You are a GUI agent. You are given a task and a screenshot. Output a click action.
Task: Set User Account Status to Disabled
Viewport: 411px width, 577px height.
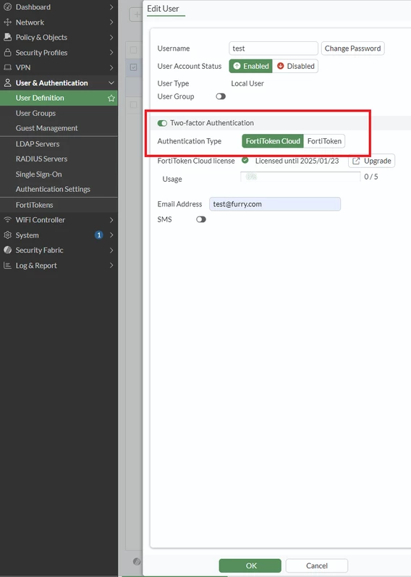click(x=295, y=66)
